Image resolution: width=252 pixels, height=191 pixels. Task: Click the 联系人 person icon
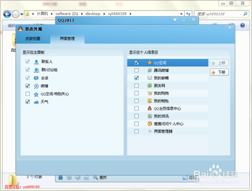[36, 62]
